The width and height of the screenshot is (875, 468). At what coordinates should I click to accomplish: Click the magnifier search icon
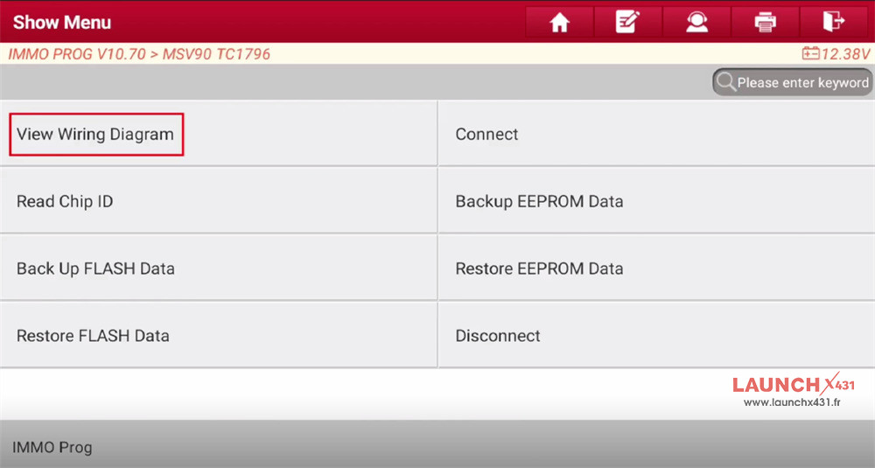tap(725, 82)
